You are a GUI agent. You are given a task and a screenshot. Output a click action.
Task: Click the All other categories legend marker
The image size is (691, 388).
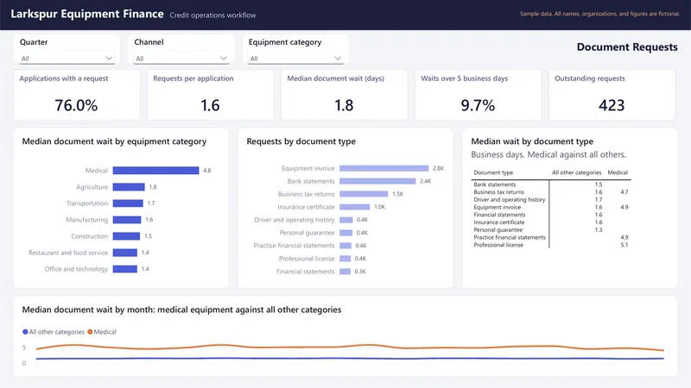(25, 332)
